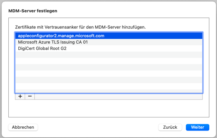Click the first empty row below DigiCert

(108, 55)
